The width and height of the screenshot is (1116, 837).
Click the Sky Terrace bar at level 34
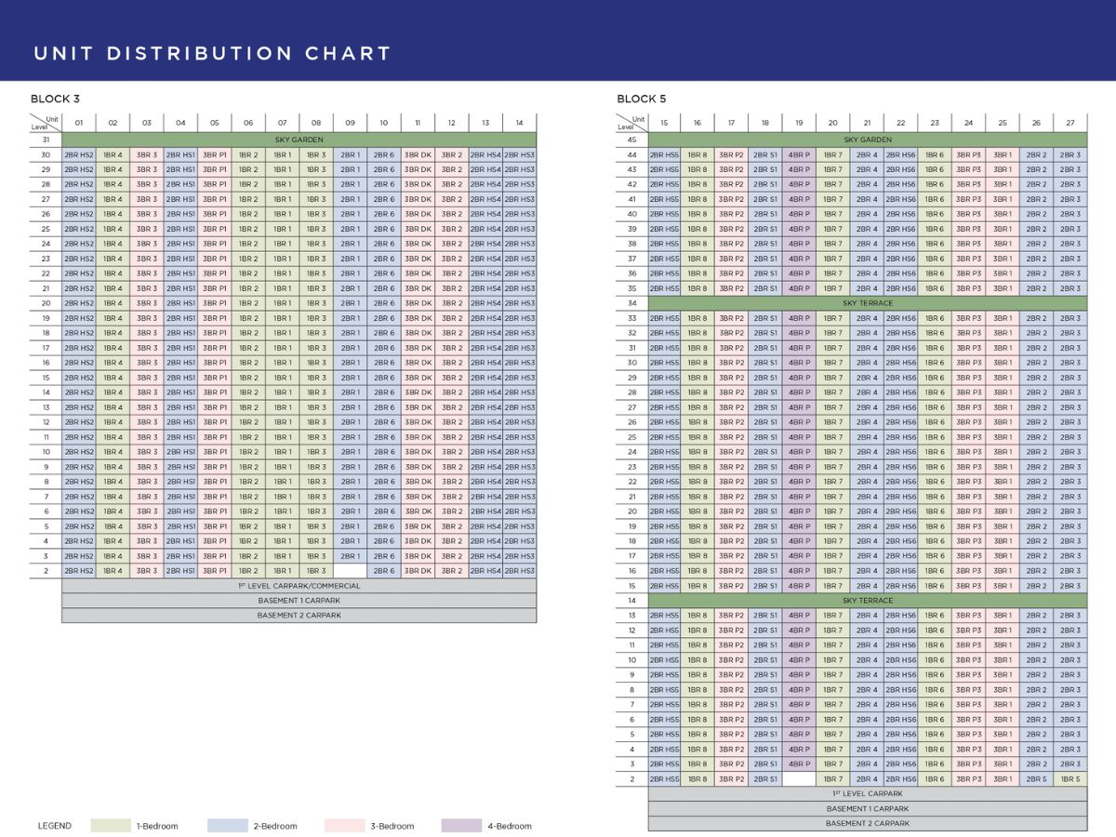868,303
